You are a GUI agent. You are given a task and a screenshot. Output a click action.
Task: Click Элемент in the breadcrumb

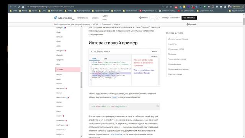point(106,25)
